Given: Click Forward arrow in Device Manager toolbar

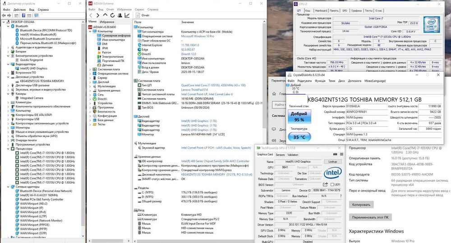Looking at the screenshot, I should click(9, 15).
